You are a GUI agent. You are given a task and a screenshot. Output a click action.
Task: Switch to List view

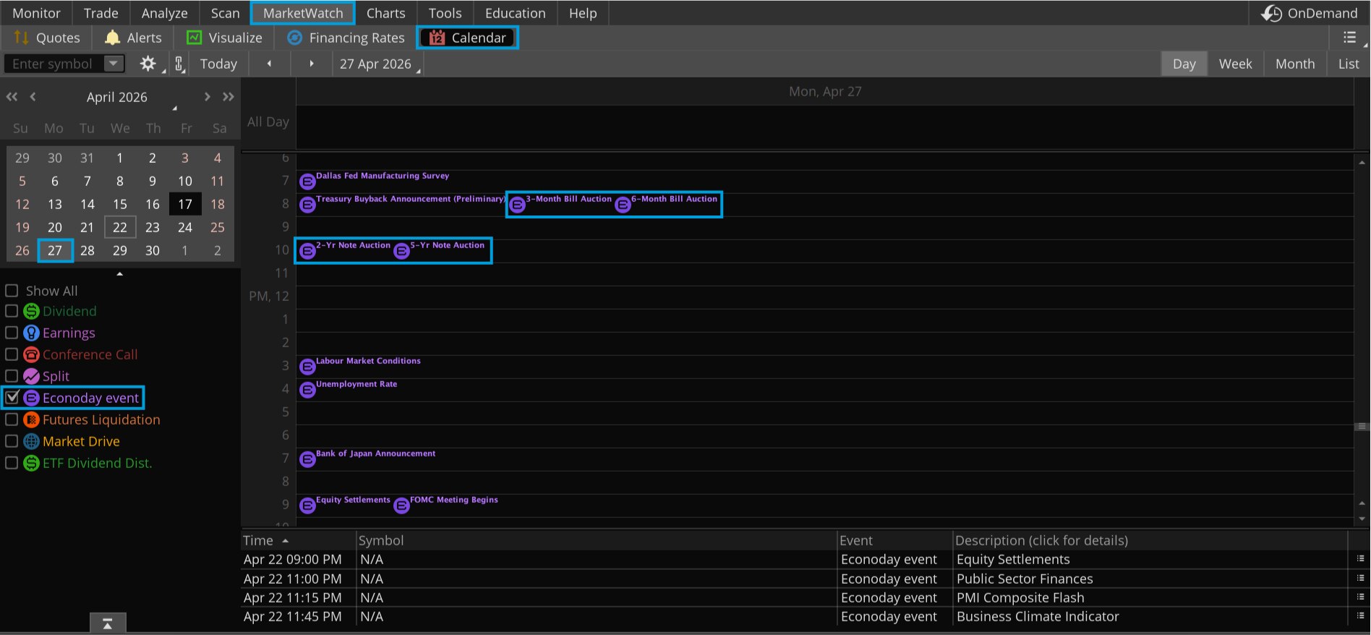(x=1349, y=64)
